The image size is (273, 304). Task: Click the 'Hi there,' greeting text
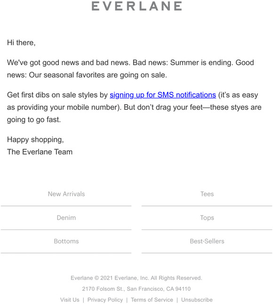[x=21, y=42]
